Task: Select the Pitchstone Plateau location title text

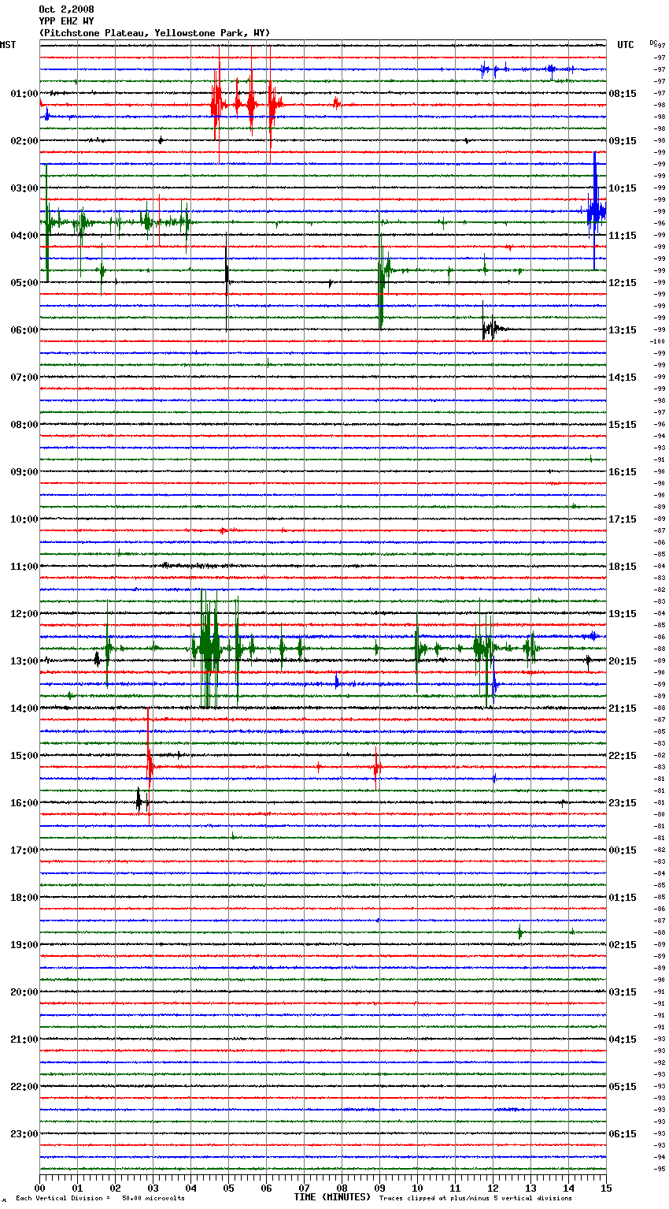Action: point(154,33)
